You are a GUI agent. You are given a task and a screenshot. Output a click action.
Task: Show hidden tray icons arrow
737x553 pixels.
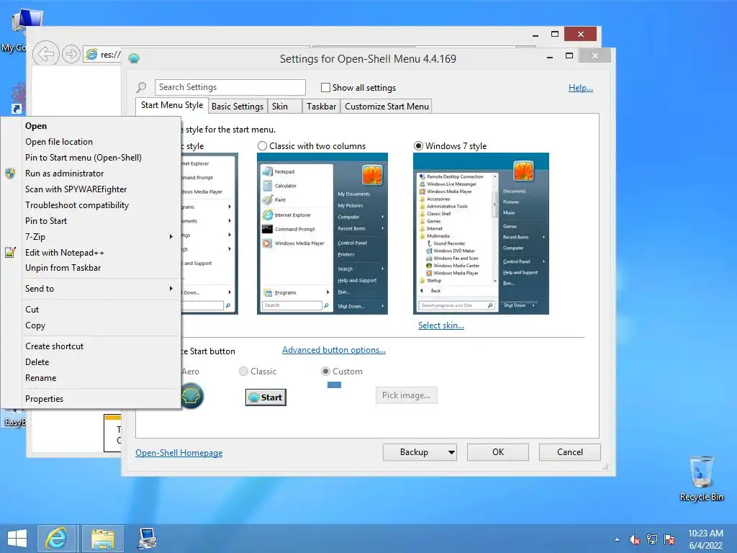(617, 539)
